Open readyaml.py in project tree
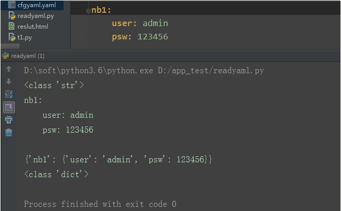The height and width of the screenshot is (211, 341). (x=36, y=16)
